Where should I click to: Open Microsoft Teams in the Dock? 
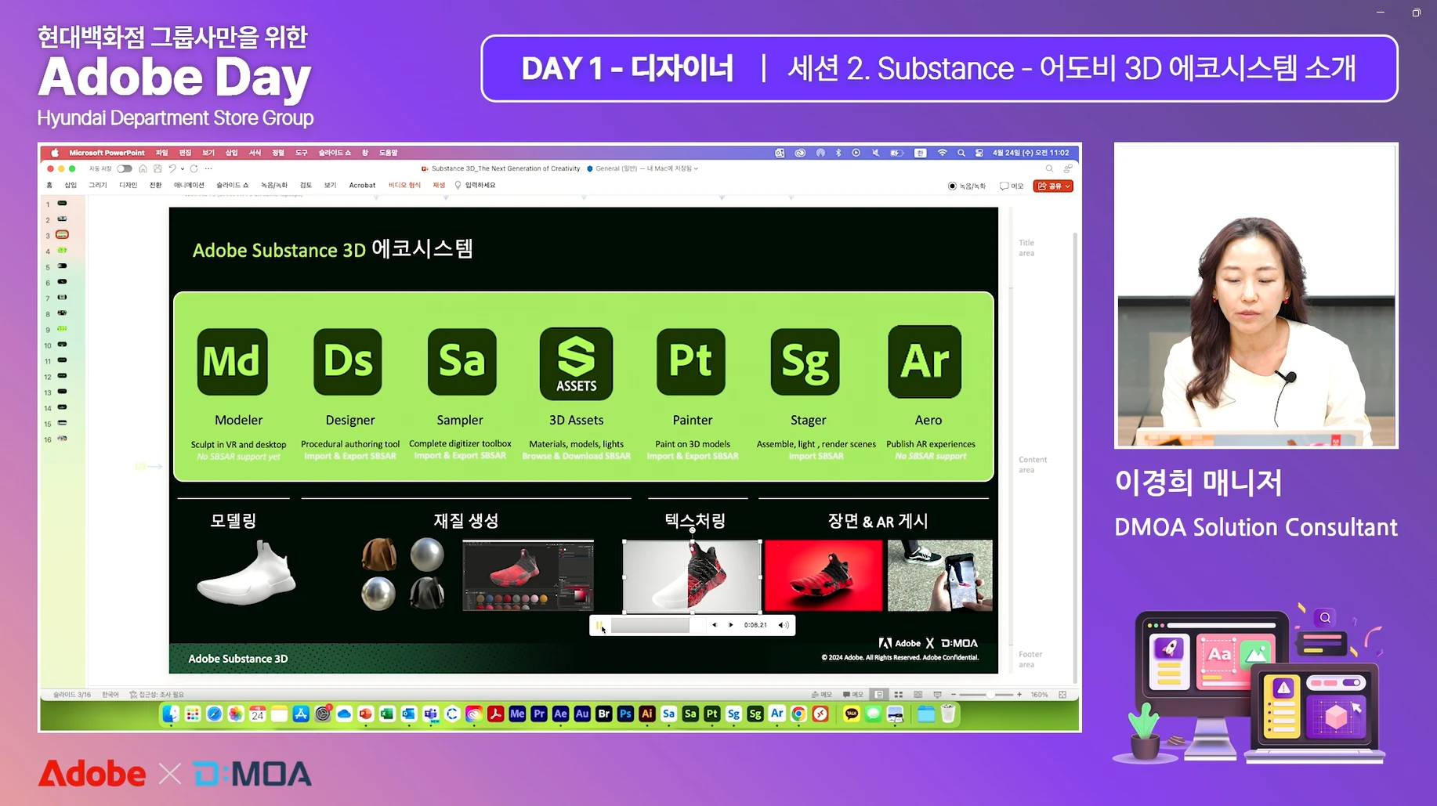tap(430, 714)
